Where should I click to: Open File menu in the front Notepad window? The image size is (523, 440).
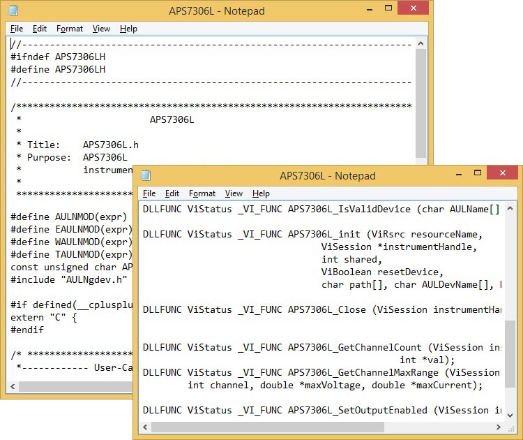click(149, 193)
